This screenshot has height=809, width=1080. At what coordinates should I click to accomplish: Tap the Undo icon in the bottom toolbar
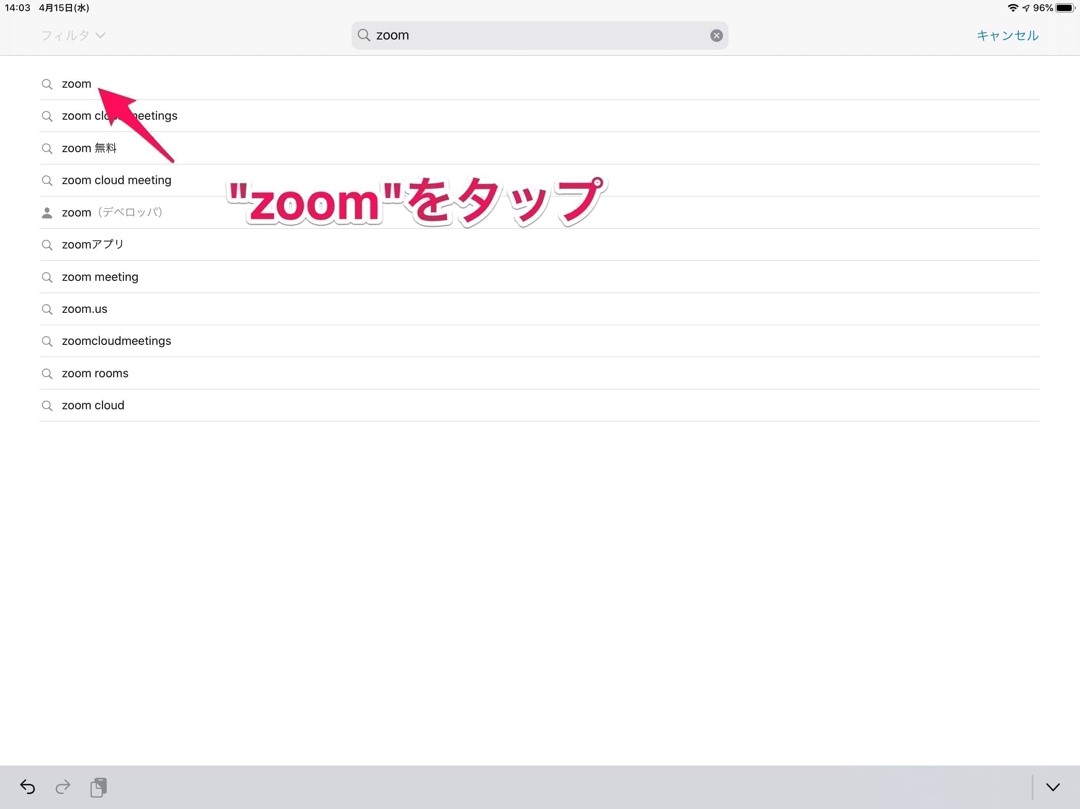point(28,787)
